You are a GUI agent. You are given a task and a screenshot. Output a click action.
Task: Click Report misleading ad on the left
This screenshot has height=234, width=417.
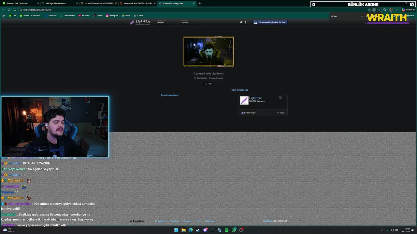(170, 95)
